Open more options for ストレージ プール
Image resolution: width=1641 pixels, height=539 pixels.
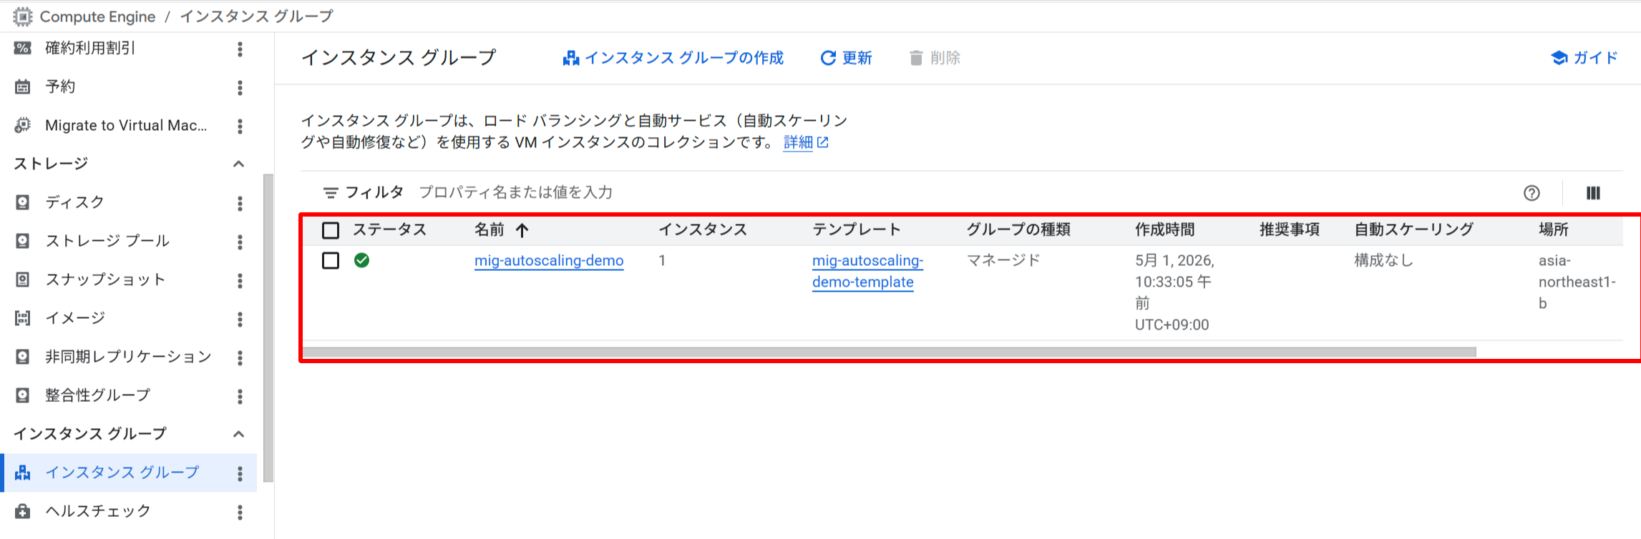[240, 242]
